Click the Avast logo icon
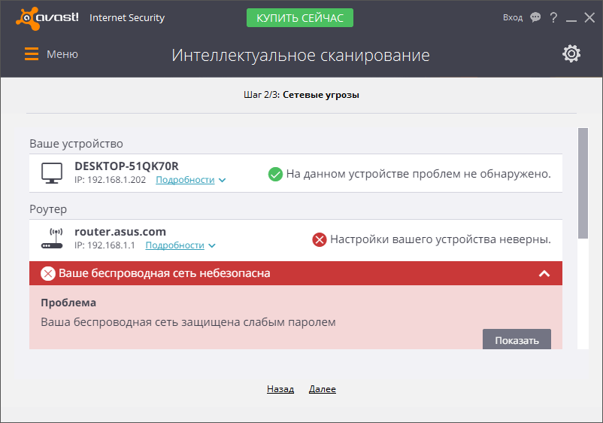The image size is (603, 423). pyautogui.click(x=26, y=17)
